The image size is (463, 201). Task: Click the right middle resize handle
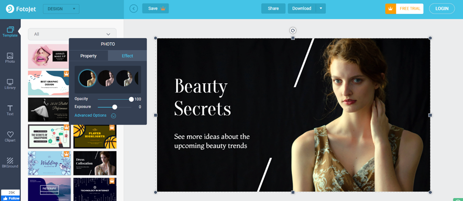pos(430,115)
